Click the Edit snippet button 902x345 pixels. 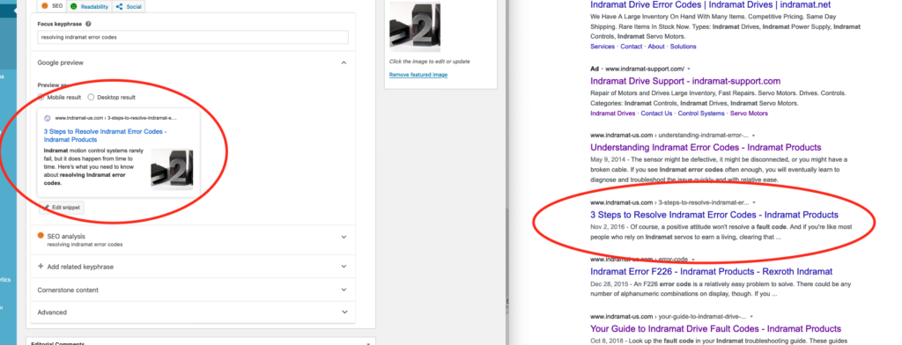point(62,207)
